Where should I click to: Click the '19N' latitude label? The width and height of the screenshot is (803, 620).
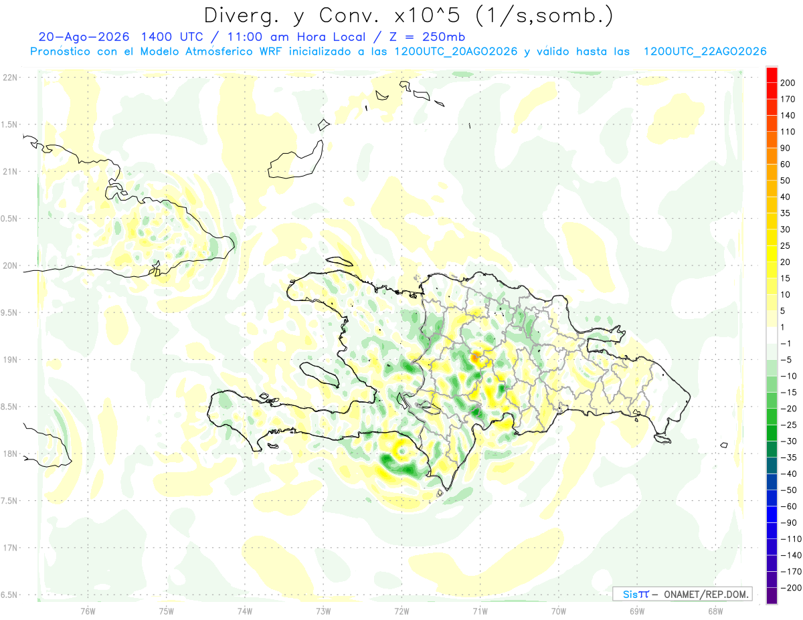(9, 359)
